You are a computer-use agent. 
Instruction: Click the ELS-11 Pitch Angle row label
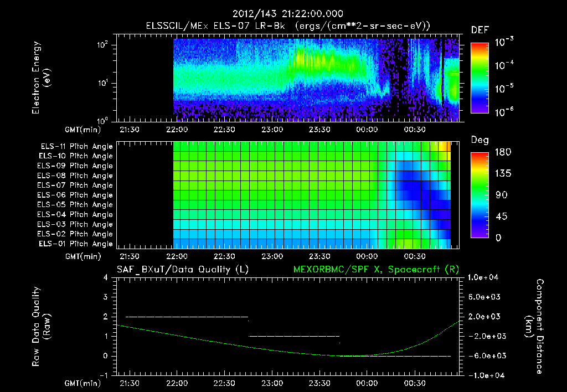click(76, 147)
